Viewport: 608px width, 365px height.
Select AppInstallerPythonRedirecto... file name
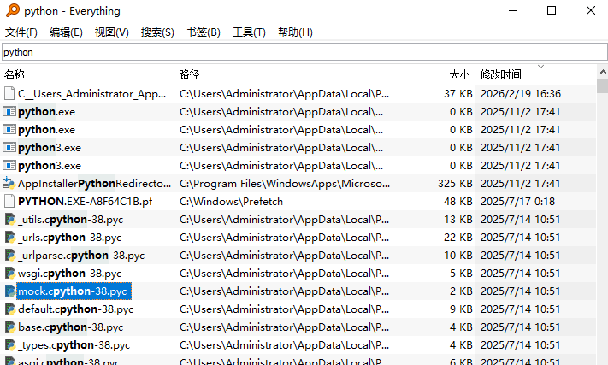point(95,183)
